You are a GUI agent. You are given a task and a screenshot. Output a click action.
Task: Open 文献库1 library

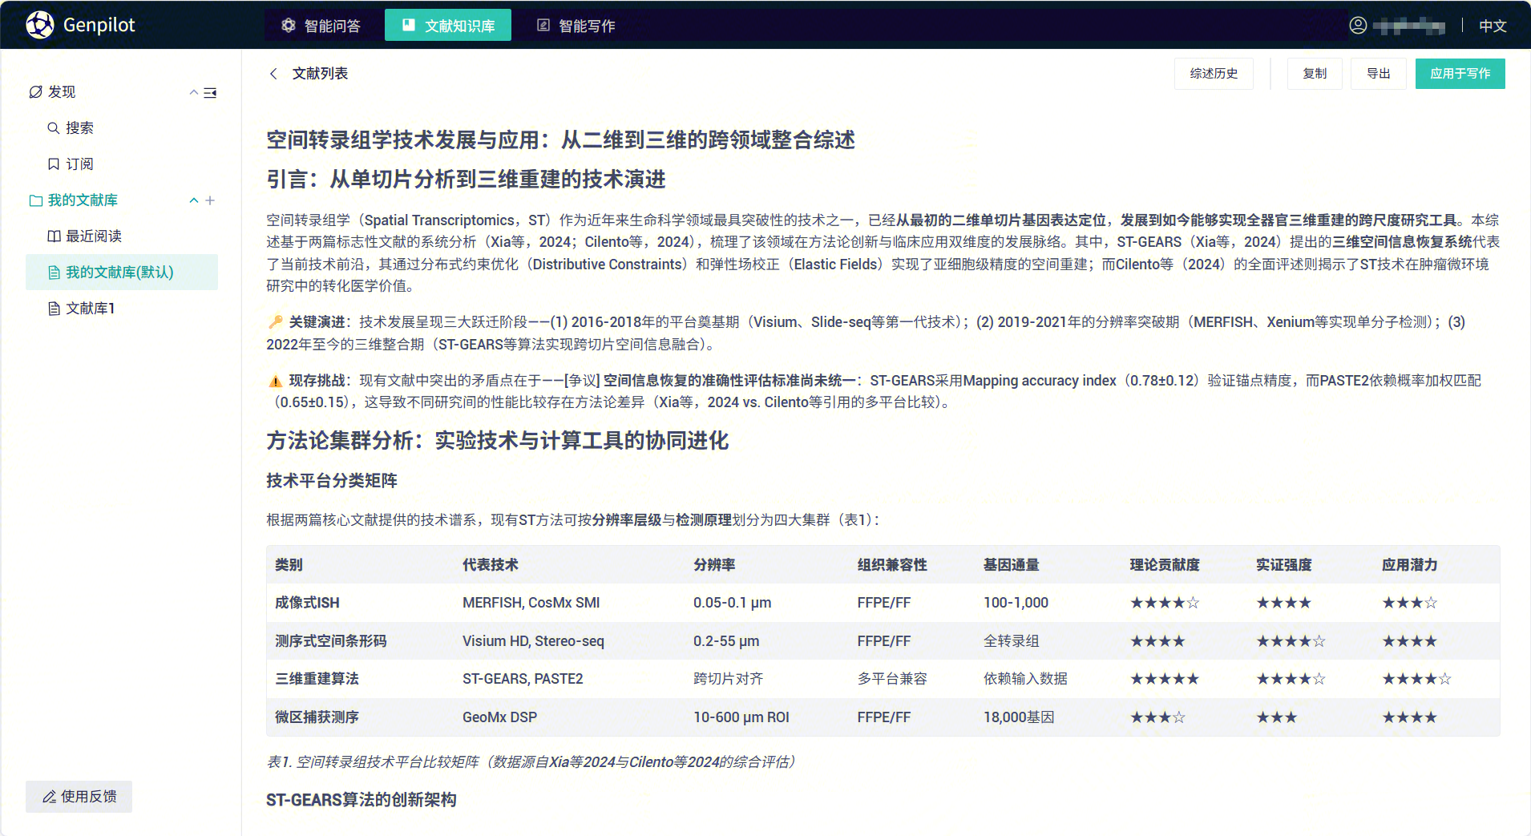(90, 309)
